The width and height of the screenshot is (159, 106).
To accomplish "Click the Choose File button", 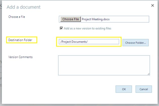I will (x=71, y=19).
